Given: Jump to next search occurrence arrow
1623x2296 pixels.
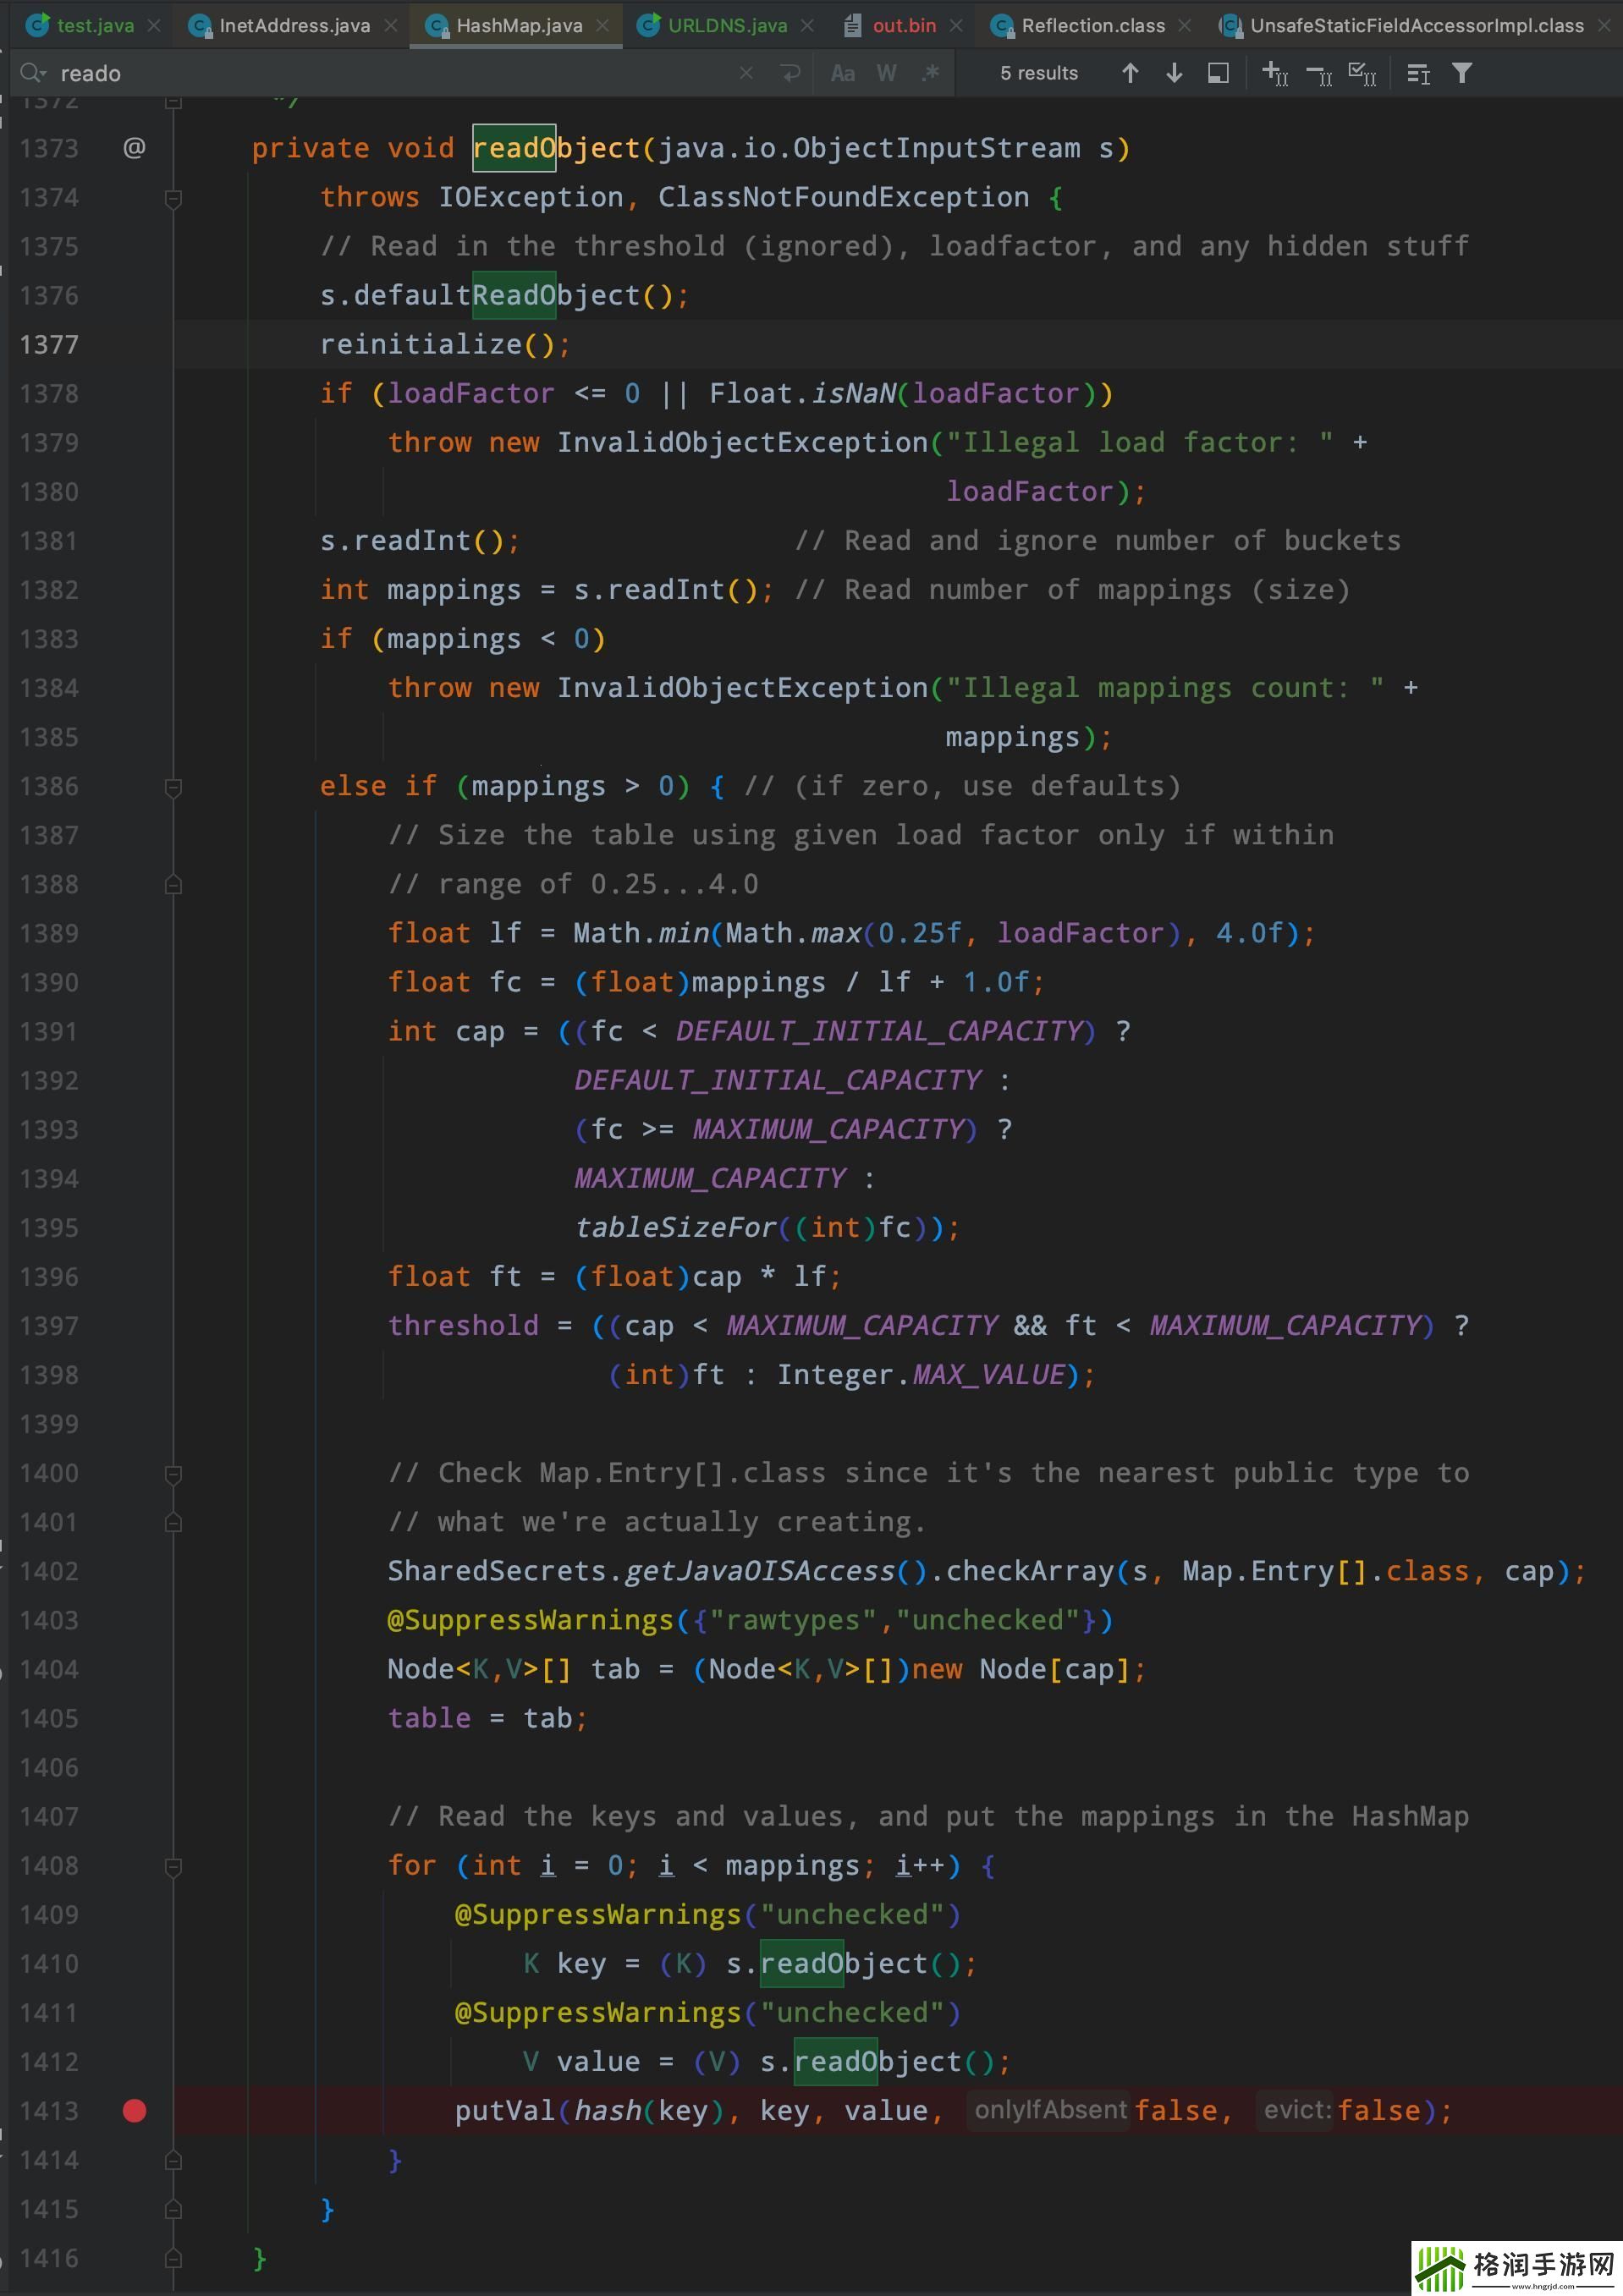Looking at the screenshot, I should click(1174, 73).
